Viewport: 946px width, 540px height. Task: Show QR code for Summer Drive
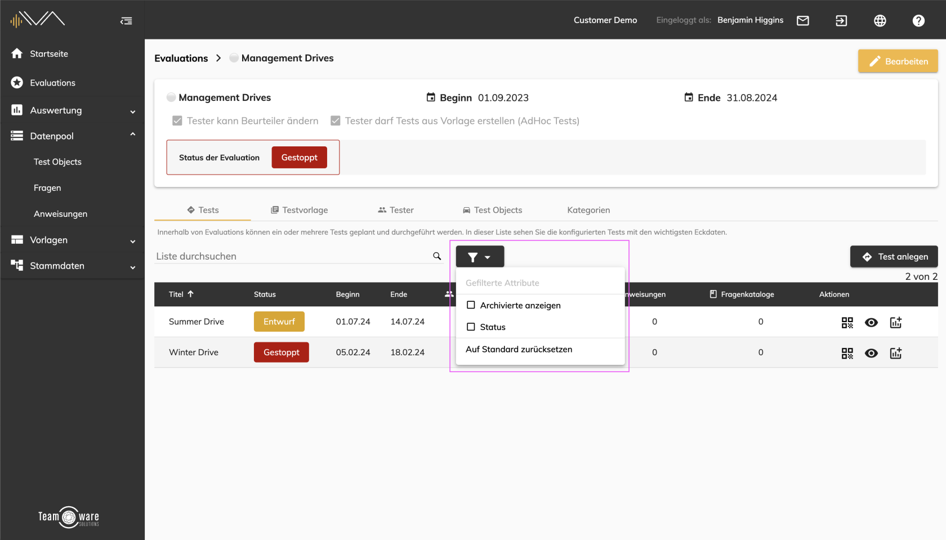click(x=847, y=323)
